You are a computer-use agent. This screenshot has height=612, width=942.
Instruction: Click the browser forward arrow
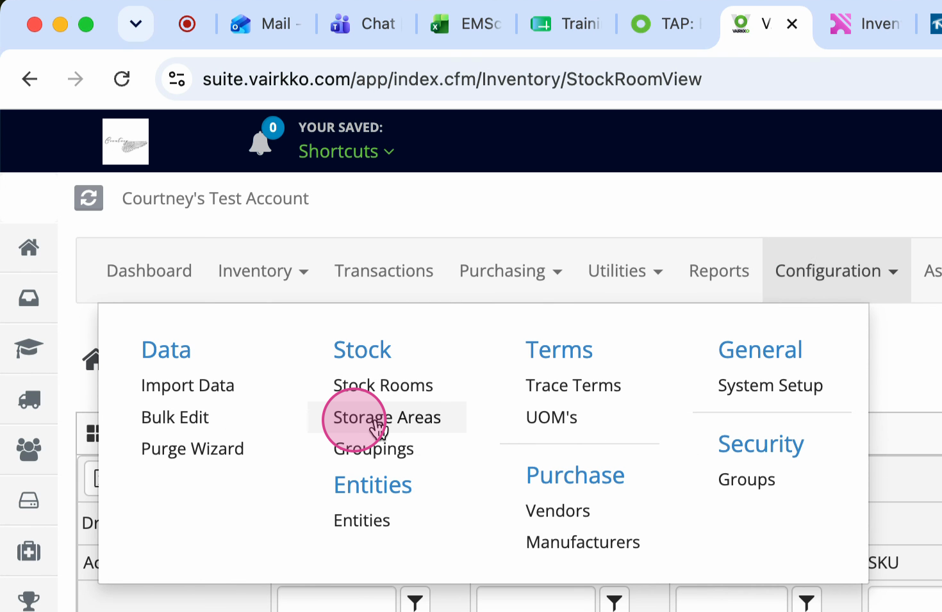76,79
